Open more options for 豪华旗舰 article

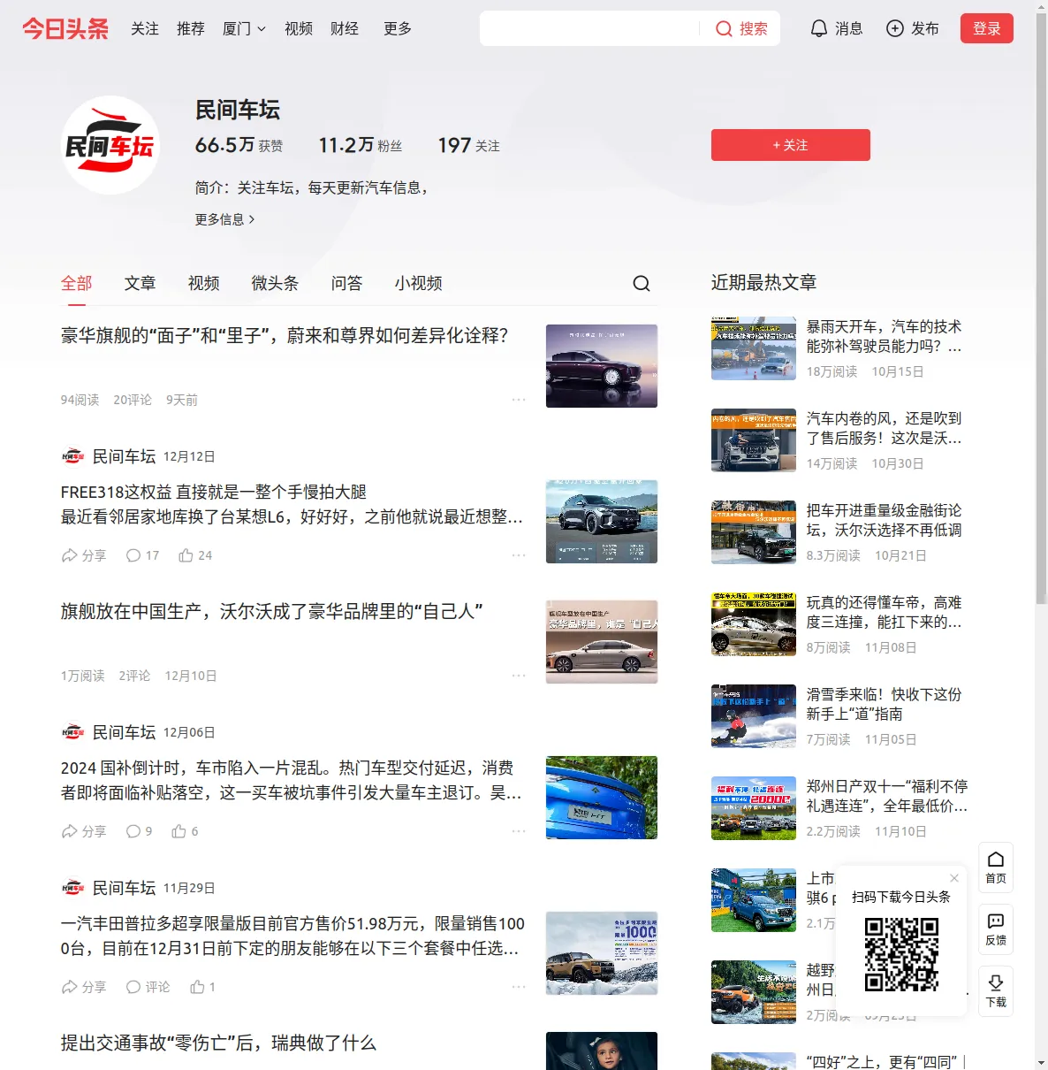click(x=519, y=400)
